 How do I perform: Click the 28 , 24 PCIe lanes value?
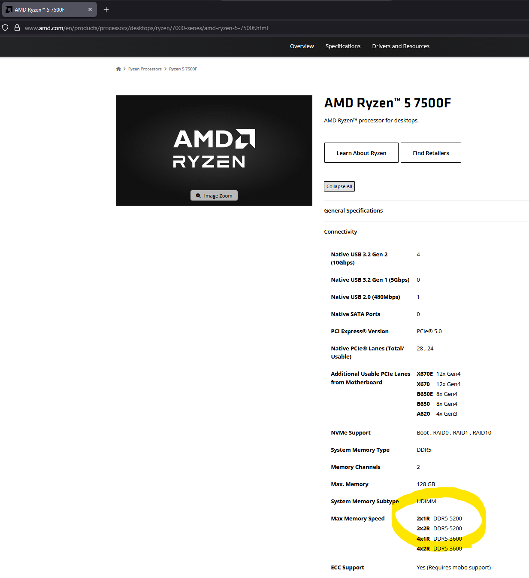click(x=425, y=348)
